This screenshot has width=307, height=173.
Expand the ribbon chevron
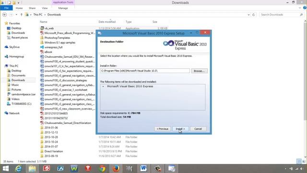[x=300, y=8]
